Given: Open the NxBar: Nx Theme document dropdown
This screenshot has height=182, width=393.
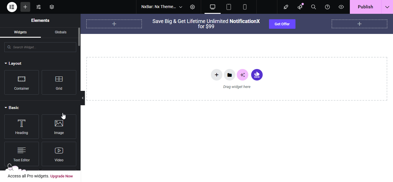Looking at the screenshot, I should point(162,7).
